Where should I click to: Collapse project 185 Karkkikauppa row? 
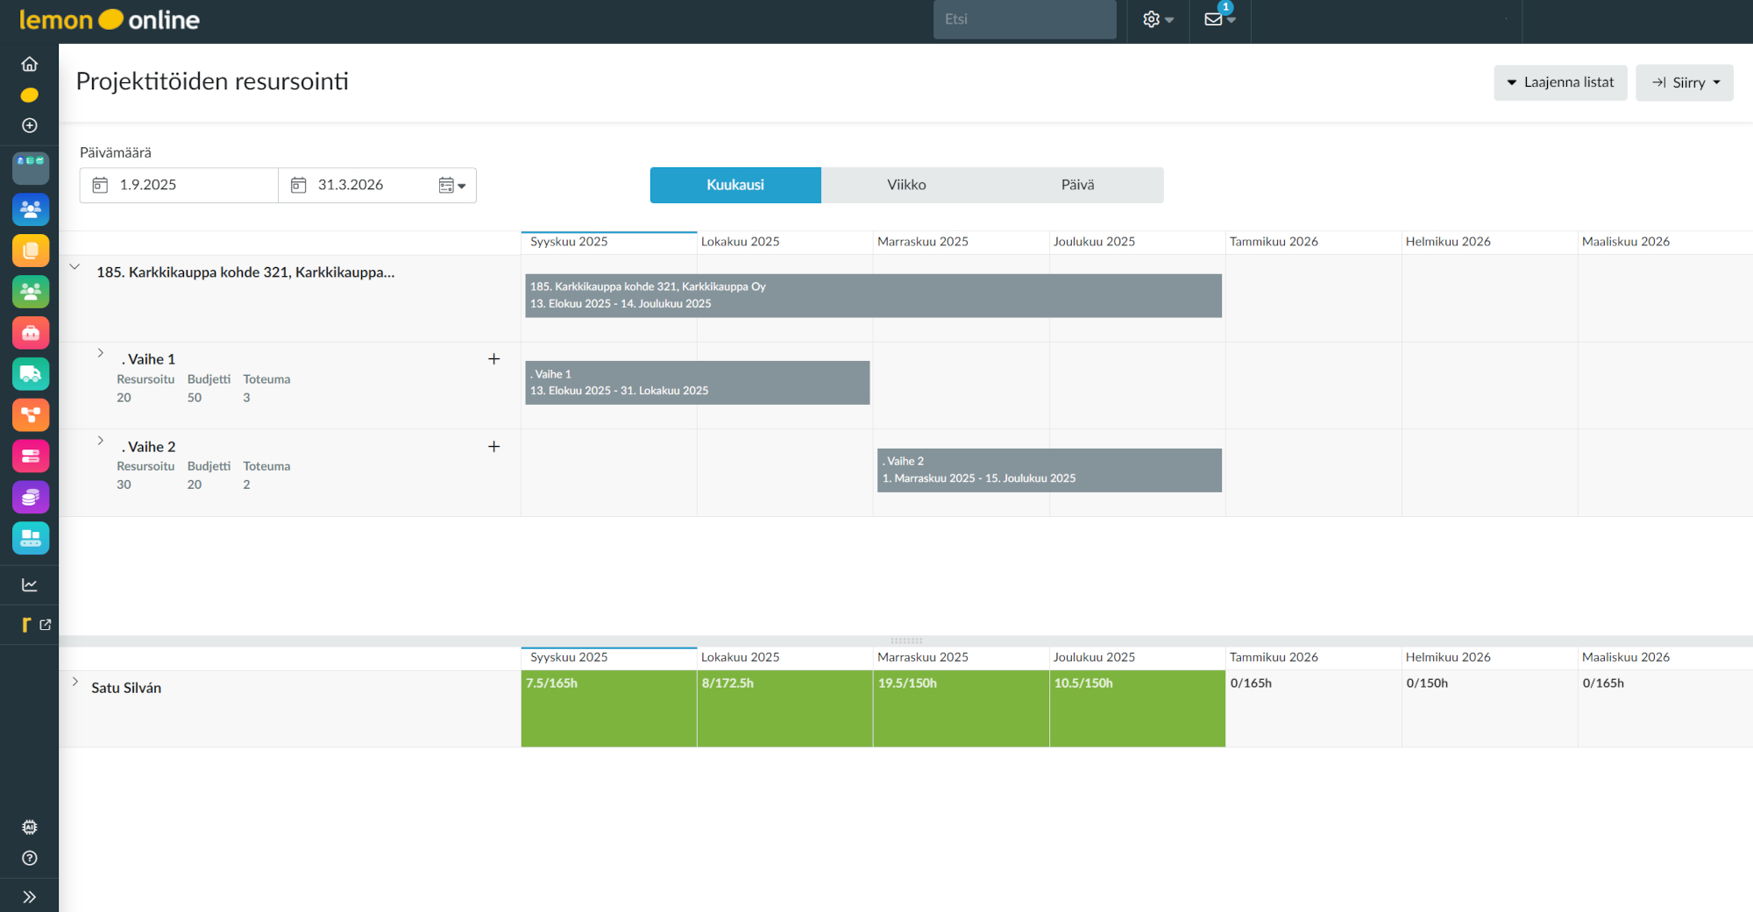coord(75,267)
